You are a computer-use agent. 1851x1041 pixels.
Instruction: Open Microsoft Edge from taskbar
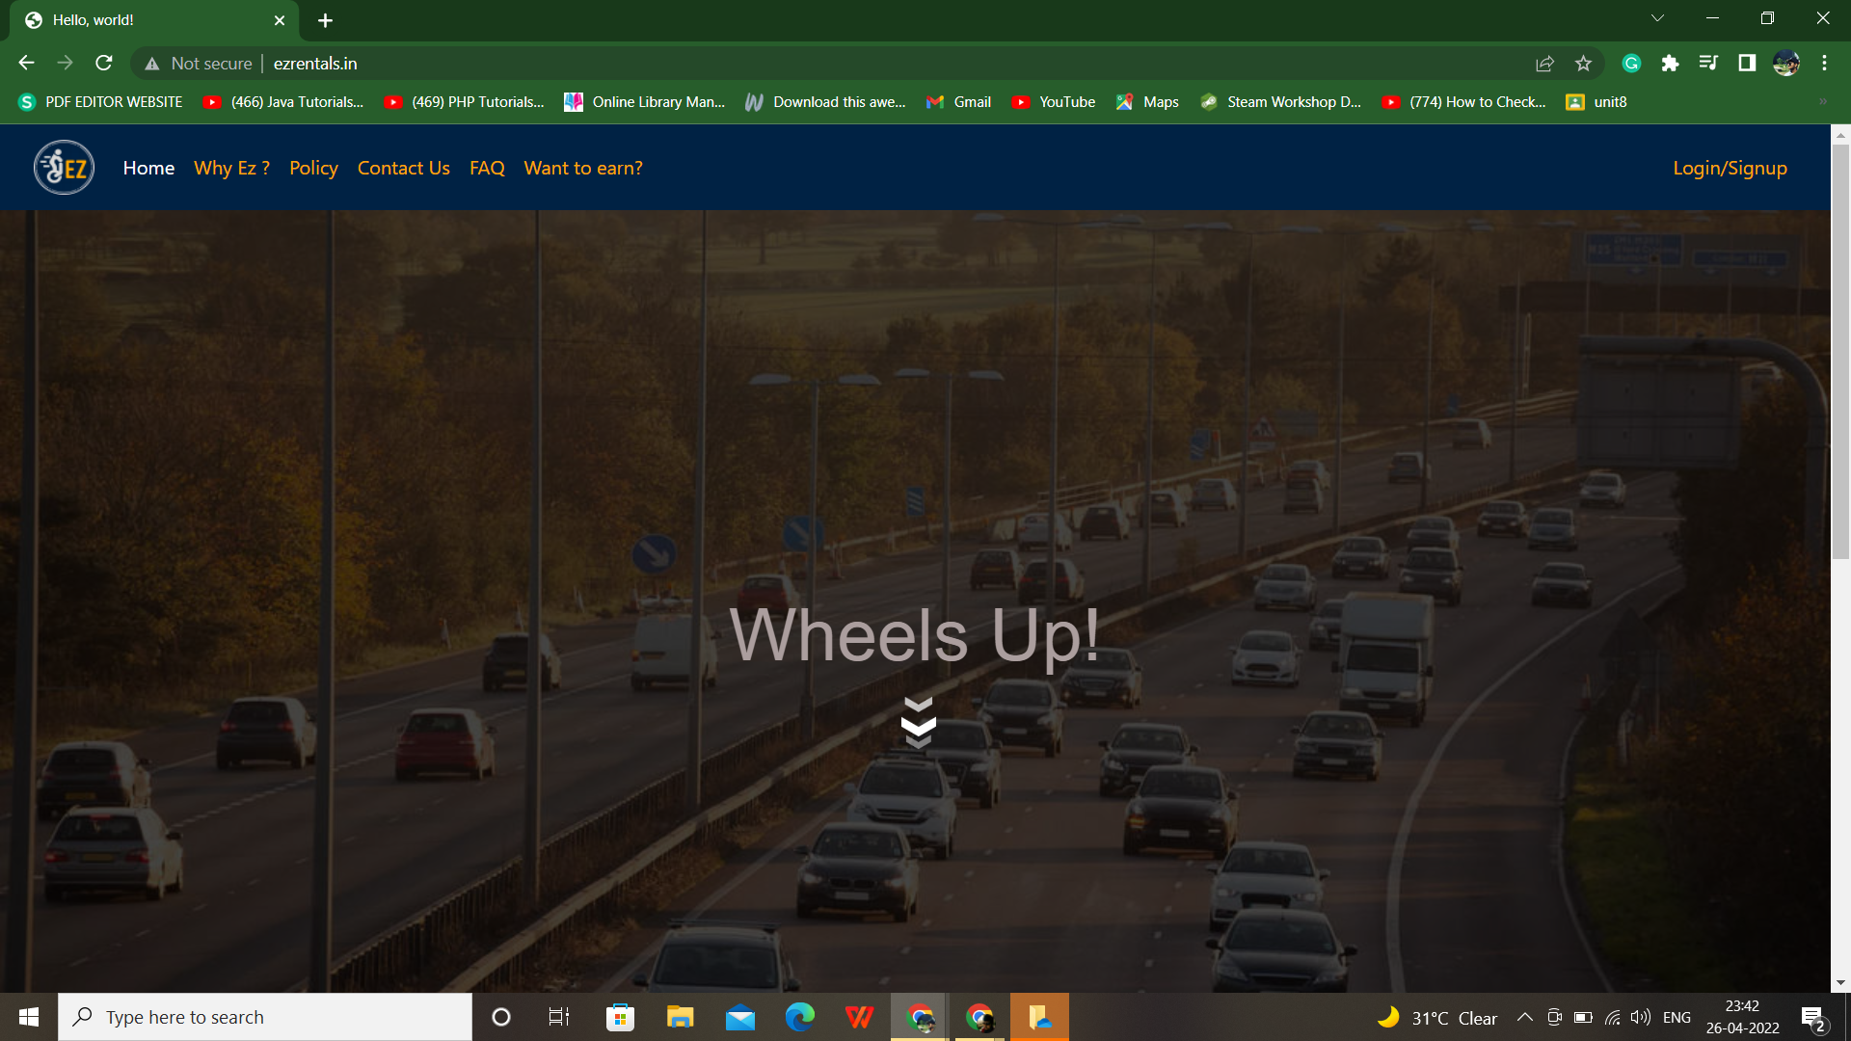pos(800,1017)
